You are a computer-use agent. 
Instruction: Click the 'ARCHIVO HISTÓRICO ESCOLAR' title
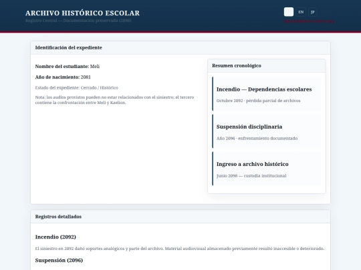[x=82, y=13]
